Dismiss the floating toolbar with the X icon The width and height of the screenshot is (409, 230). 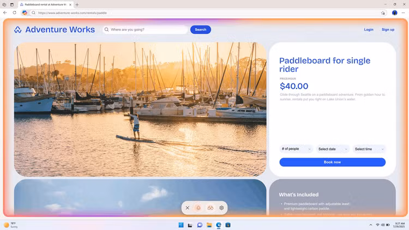point(188,208)
